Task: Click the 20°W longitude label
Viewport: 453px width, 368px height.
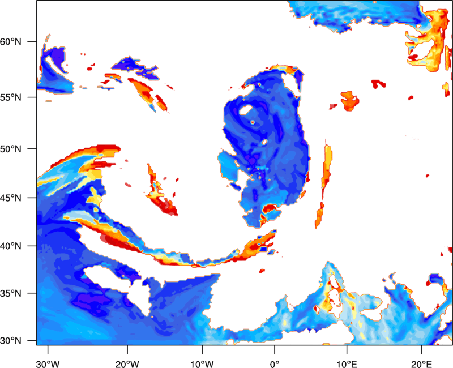Action: tap(127, 364)
